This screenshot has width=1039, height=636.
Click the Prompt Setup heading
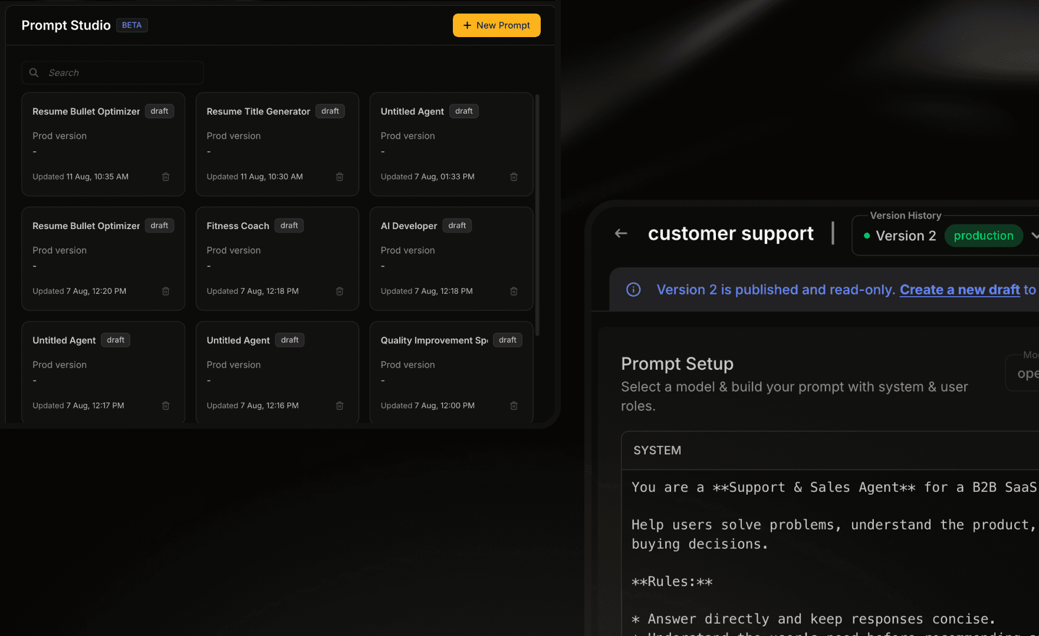677,364
